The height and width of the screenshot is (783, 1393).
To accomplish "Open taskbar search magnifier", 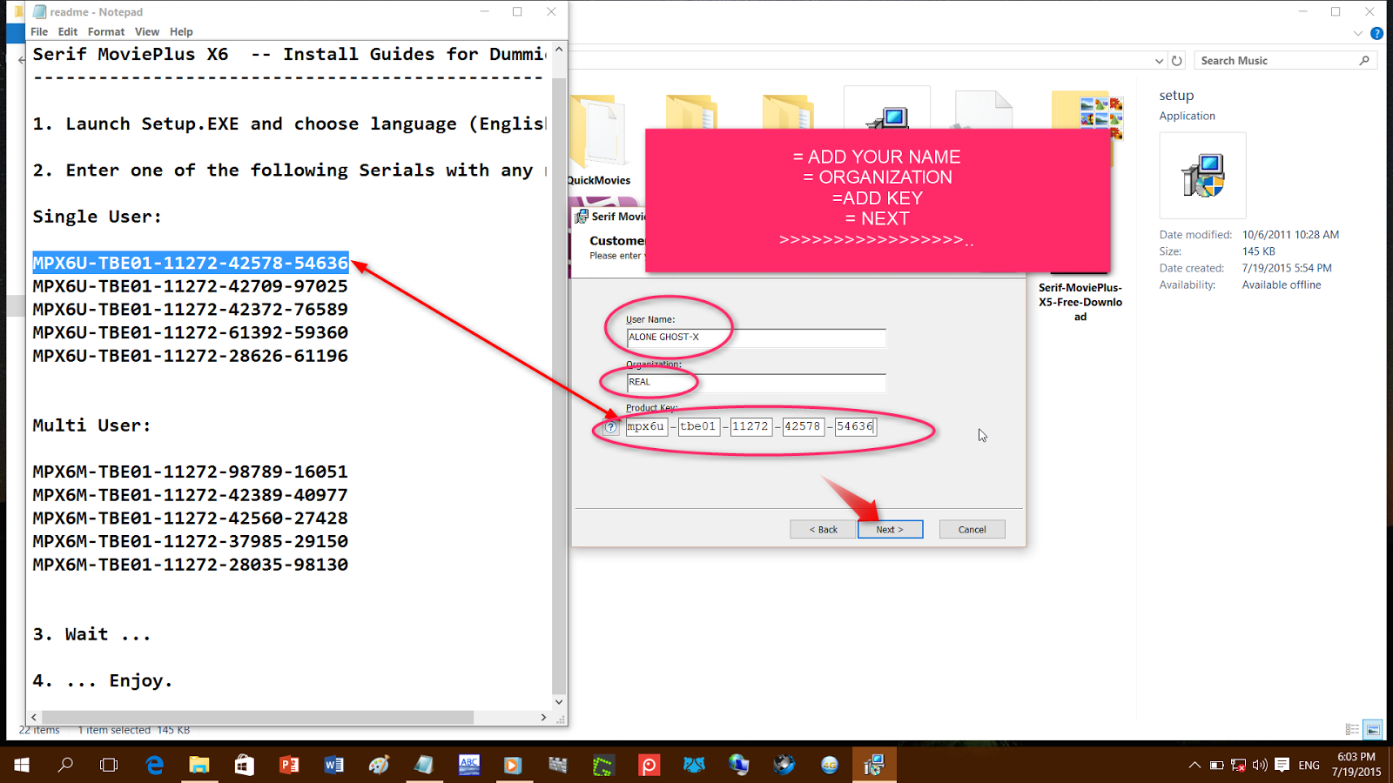I will (65, 765).
